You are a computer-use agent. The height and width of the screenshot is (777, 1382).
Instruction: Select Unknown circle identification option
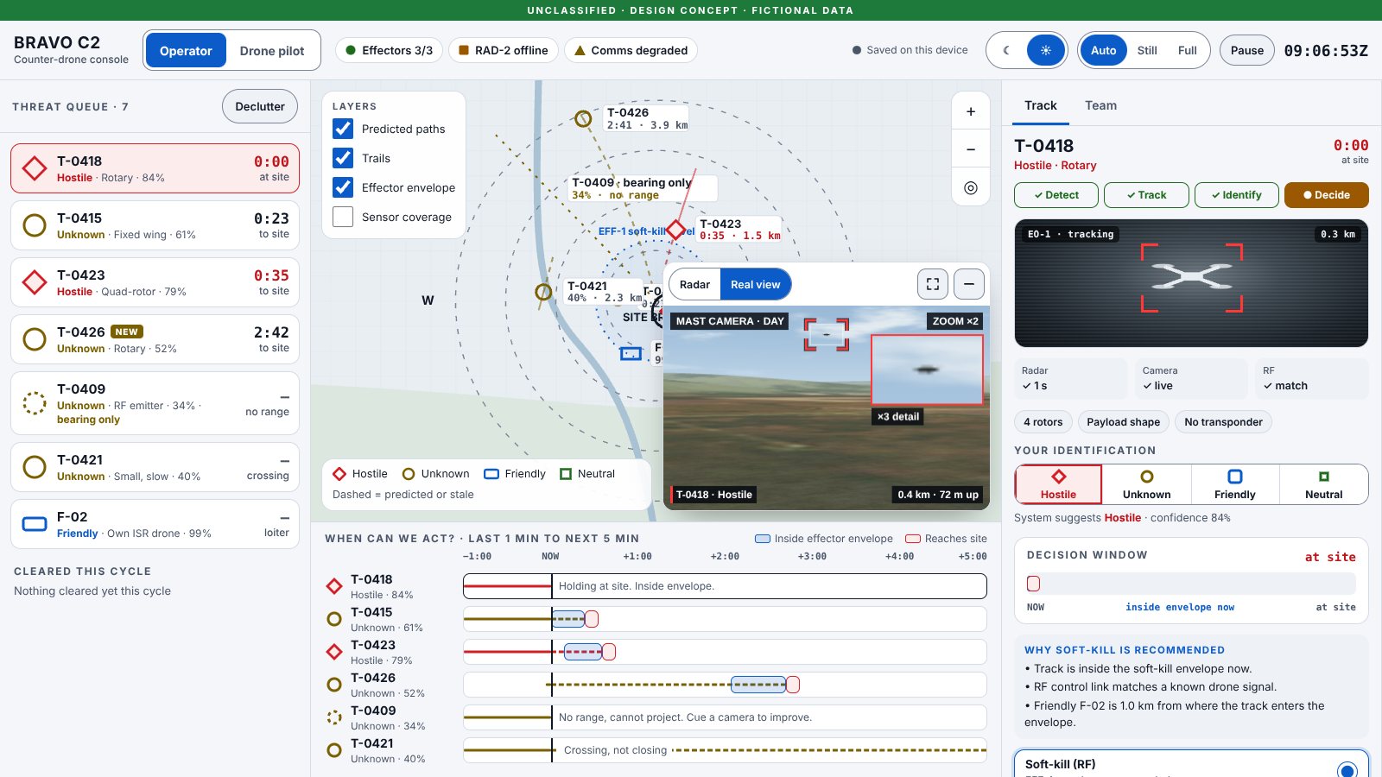1146,484
